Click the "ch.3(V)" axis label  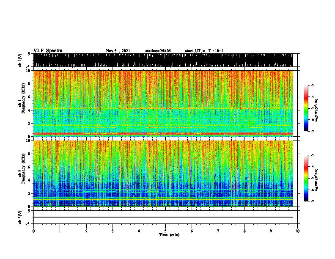pyautogui.click(x=20, y=218)
